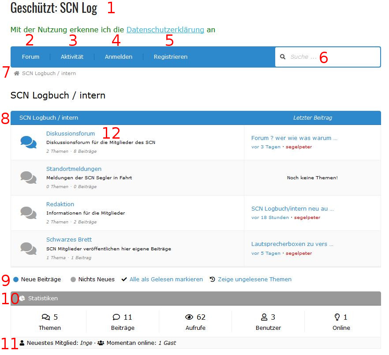Image resolution: width=389 pixels, height=355 pixels.
Task: Select Registrieren in the navigation bar
Action: (x=170, y=57)
